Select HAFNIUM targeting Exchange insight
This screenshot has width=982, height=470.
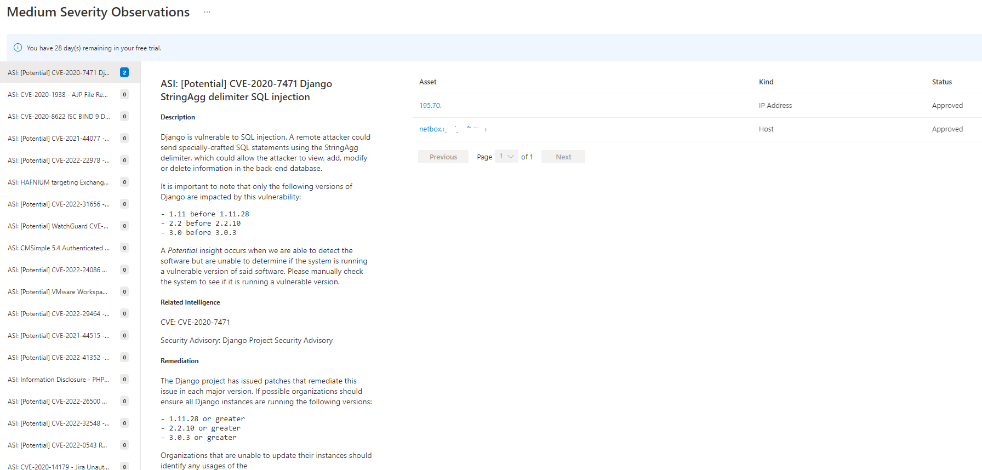[58, 182]
